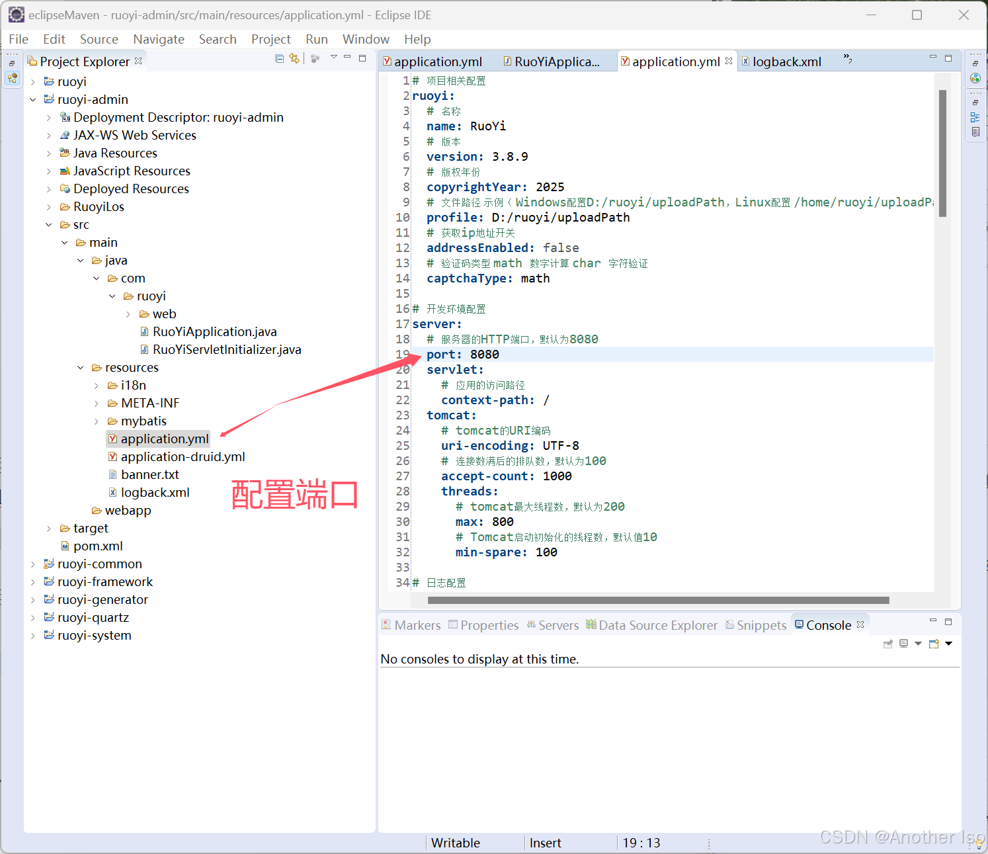This screenshot has width=988, height=854.
Task: Click the editor vertical scrollbar thumb
Action: (x=942, y=153)
